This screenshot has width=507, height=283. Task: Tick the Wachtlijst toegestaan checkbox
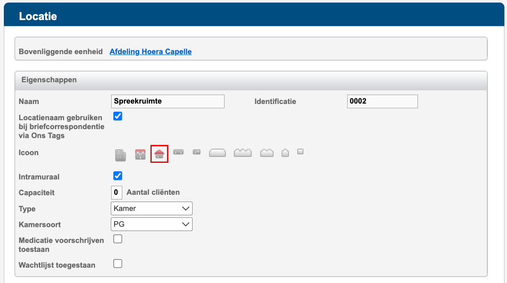pos(118,263)
